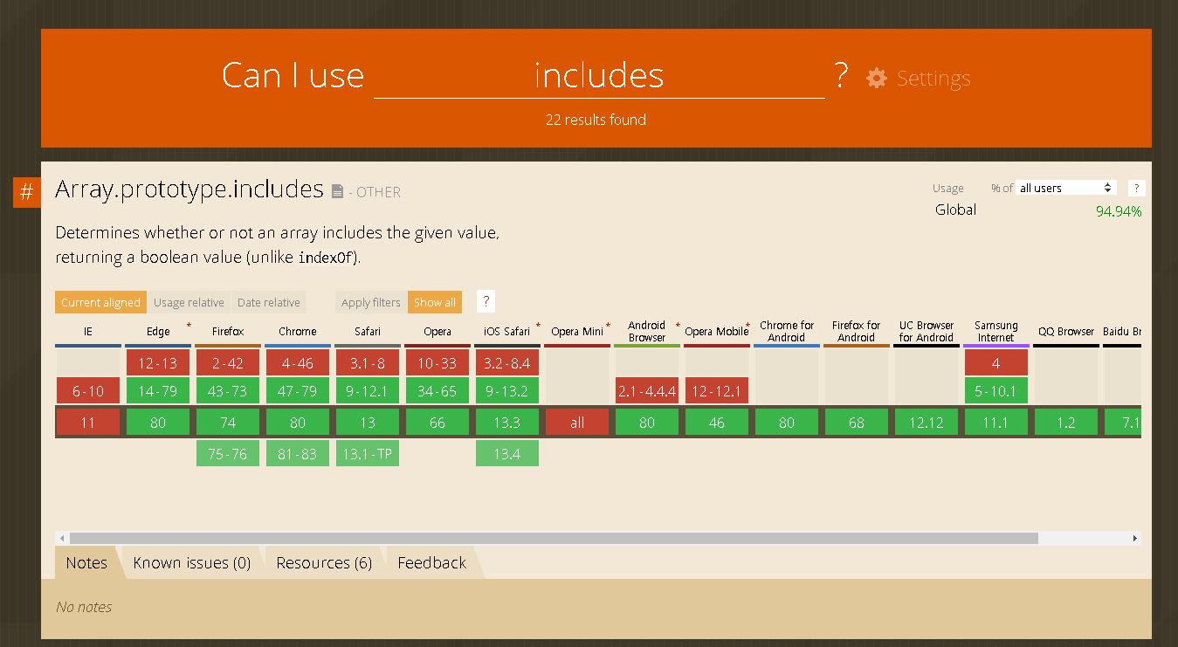Open the all users dropdown
1178x647 pixels.
click(1066, 188)
